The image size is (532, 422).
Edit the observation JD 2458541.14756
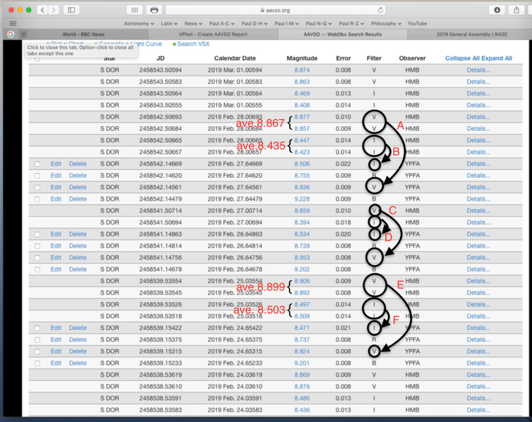[x=56, y=258]
